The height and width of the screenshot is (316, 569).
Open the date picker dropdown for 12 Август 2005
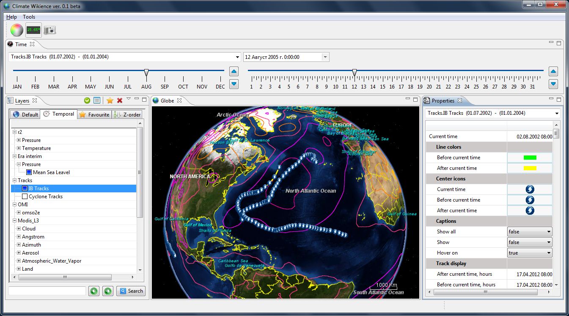pos(325,57)
